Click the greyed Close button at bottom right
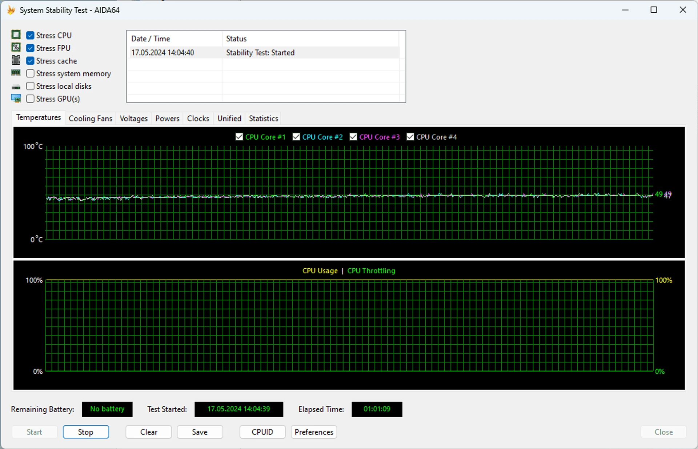Image resolution: width=698 pixels, height=449 pixels. coord(663,432)
